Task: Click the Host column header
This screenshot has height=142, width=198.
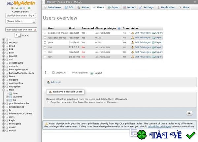Action: pyautogui.click(x=72, y=28)
